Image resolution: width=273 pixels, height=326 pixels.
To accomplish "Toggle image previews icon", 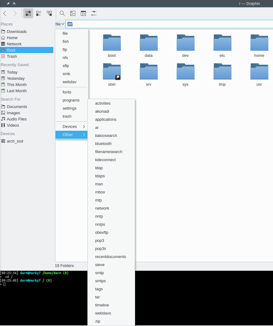I will (x=73, y=14).
